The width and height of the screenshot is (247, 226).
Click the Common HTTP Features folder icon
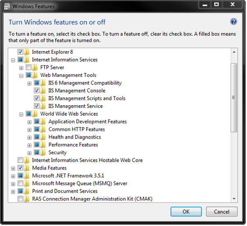tap(43, 129)
